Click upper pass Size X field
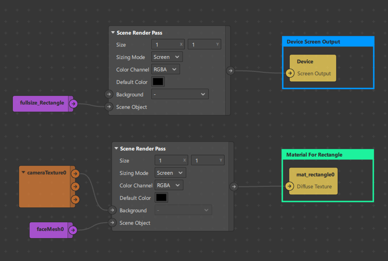Image resolution: width=388 pixels, height=261 pixels. tap(168, 44)
